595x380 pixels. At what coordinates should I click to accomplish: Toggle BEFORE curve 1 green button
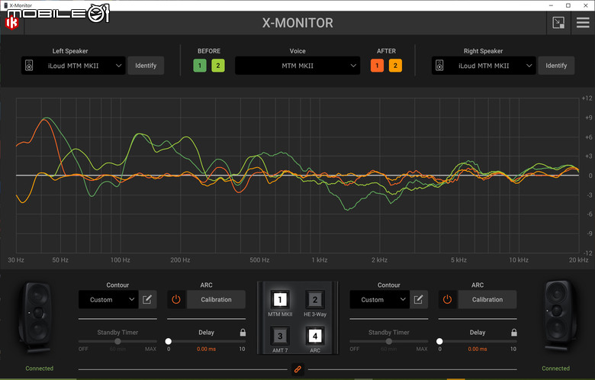200,66
